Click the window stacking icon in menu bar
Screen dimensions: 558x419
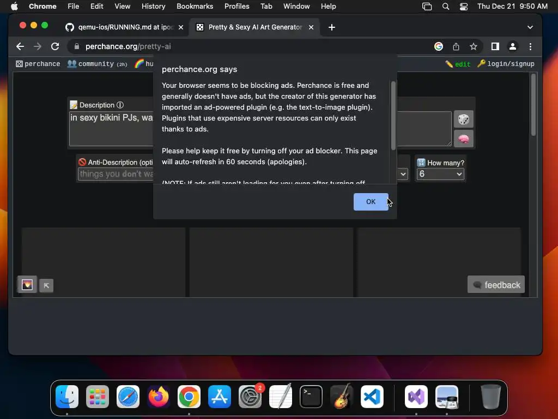[x=427, y=7]
